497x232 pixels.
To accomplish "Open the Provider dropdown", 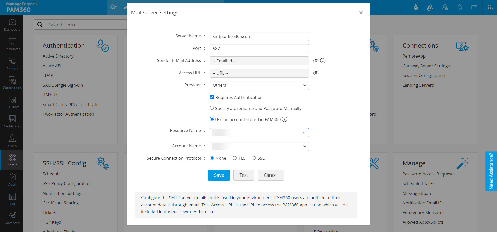I will tap(259, 85).
